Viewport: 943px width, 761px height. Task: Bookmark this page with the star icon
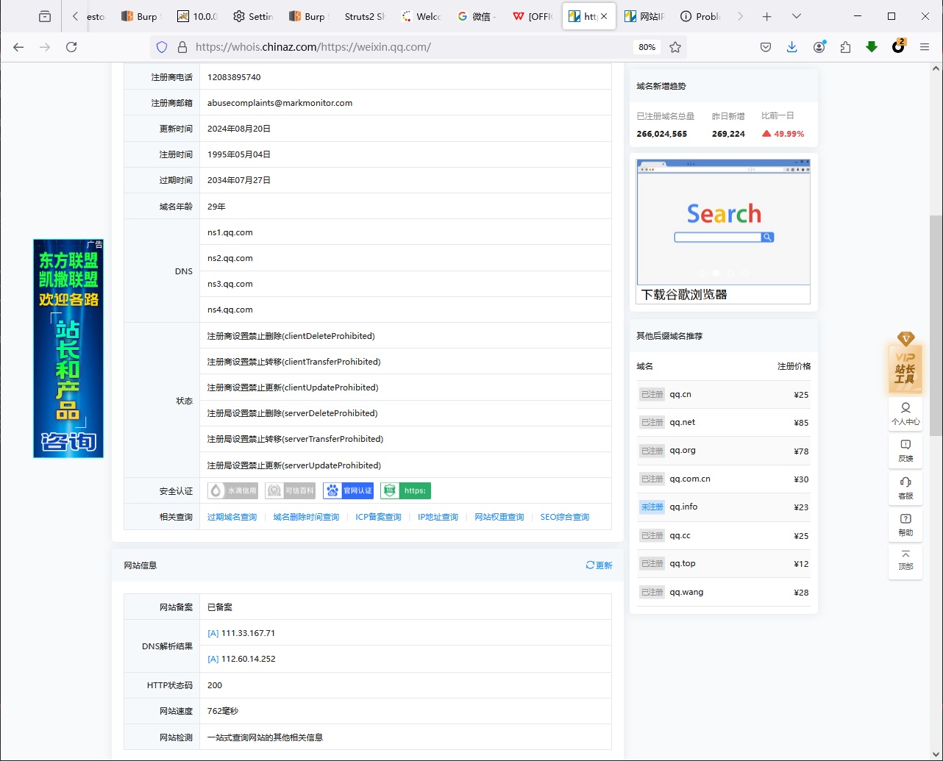(675, 47)
